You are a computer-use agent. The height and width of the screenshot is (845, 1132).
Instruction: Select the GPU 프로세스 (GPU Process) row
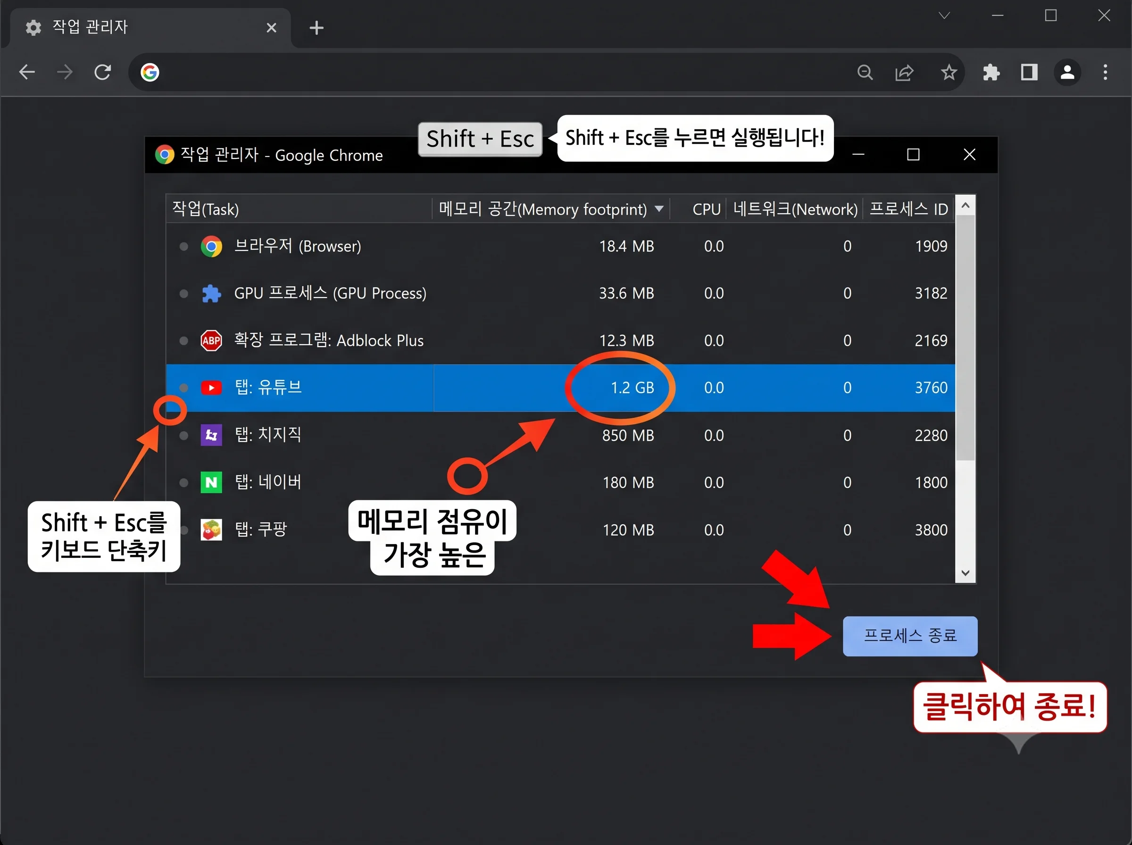(x=561, y=294)
